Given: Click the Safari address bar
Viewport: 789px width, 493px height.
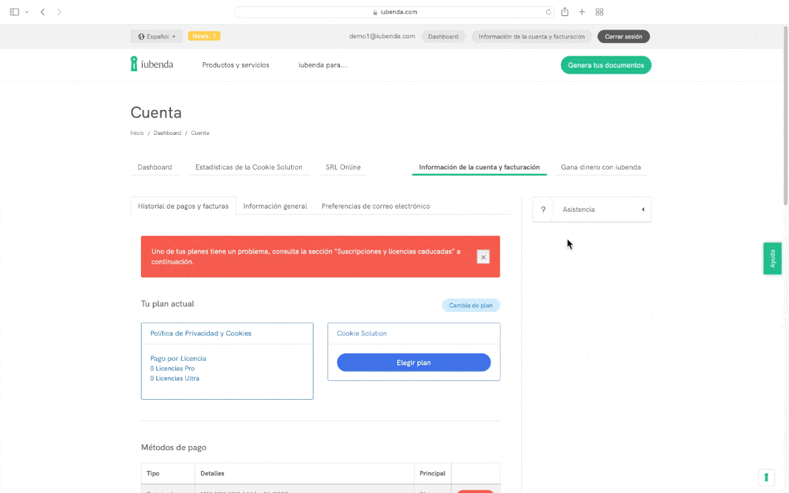Looking at the screenshot, I should tap(394, 12).
